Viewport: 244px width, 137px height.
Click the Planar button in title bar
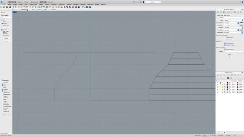[26, 2]
